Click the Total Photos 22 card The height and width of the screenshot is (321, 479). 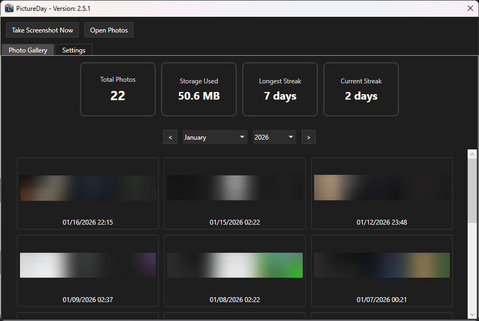(118, 89)
